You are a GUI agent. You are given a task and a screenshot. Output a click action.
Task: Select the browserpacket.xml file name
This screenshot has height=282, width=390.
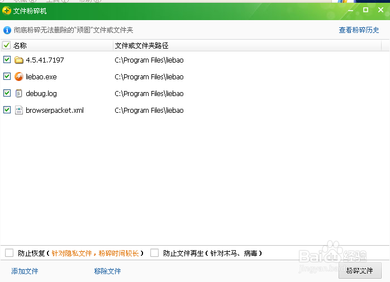[55, 111]
